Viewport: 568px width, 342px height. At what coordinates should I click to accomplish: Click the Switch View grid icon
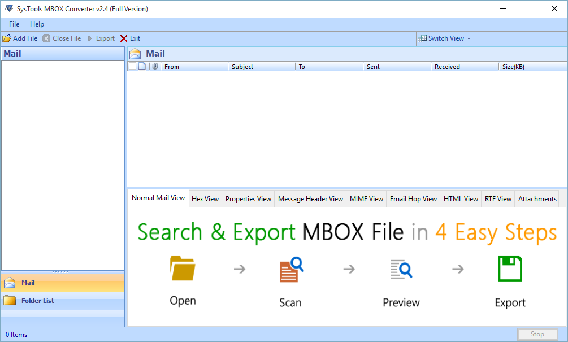click(422, 38)
